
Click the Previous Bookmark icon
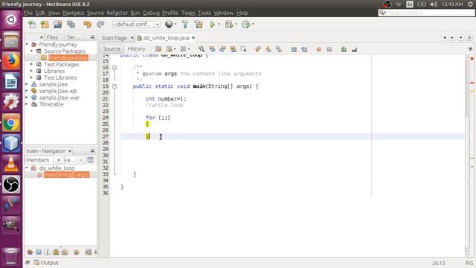click(x=258, y=49)
